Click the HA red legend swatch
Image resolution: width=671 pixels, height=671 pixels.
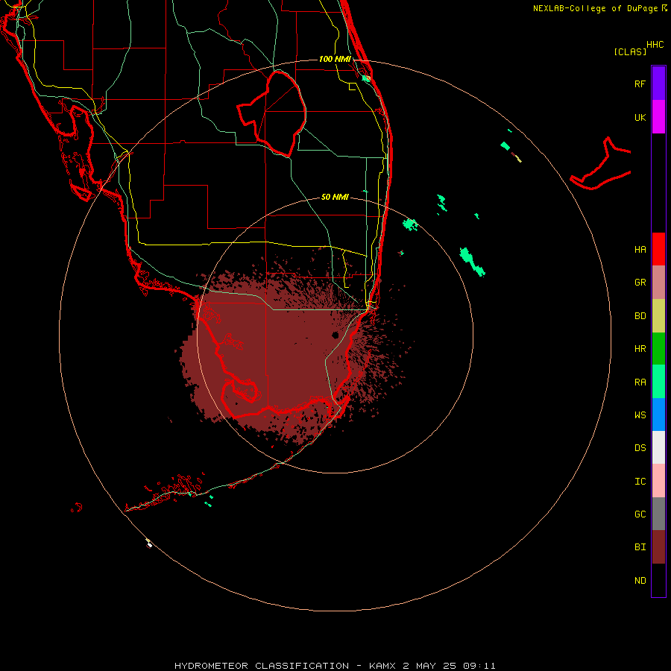[658, 249]
